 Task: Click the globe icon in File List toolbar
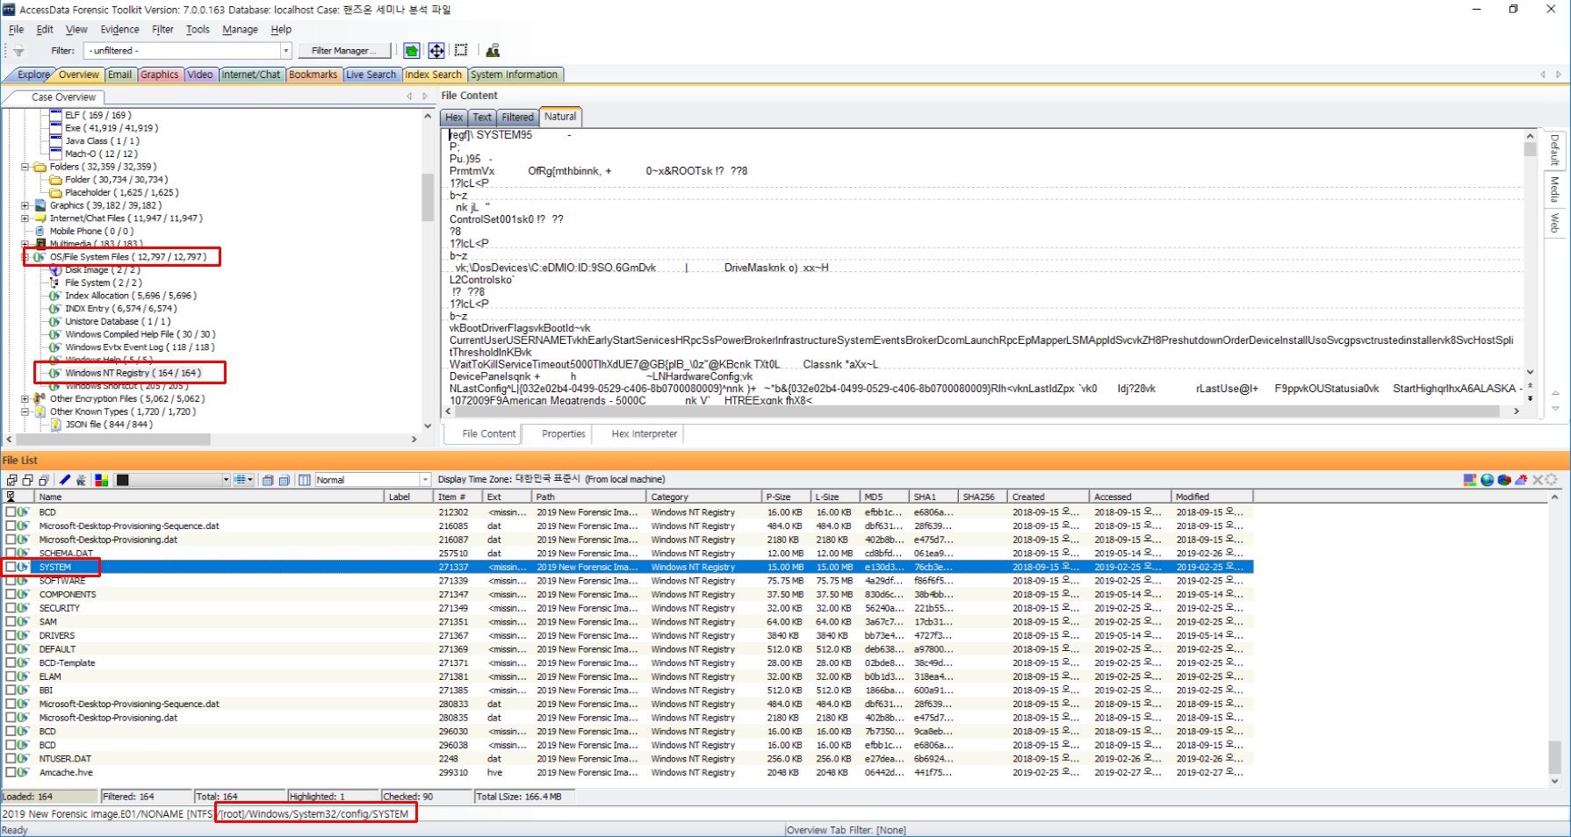click(x=1487, y=480)
